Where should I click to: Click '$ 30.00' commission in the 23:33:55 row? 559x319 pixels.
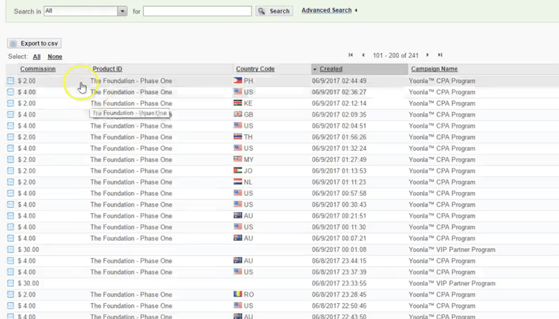pos(29,283)
